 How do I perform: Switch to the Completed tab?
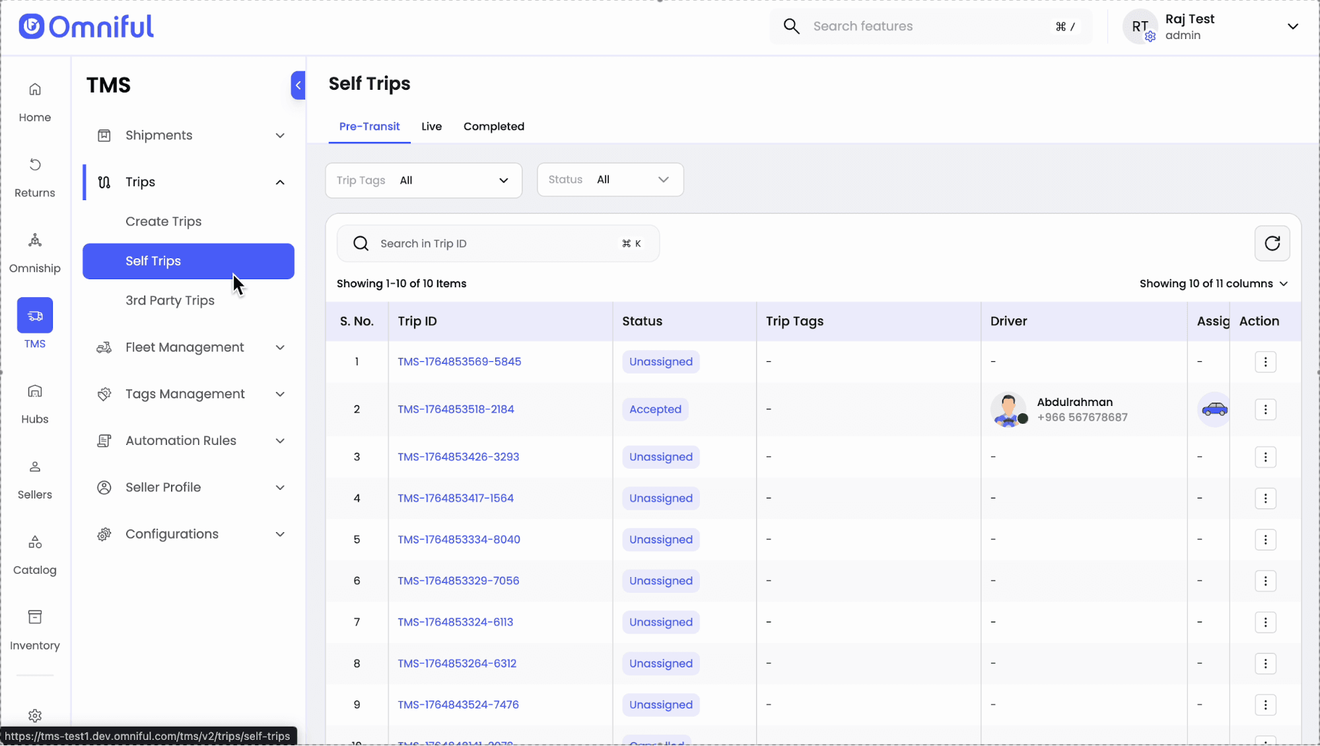pyautogui.click(x=493, y=126)
